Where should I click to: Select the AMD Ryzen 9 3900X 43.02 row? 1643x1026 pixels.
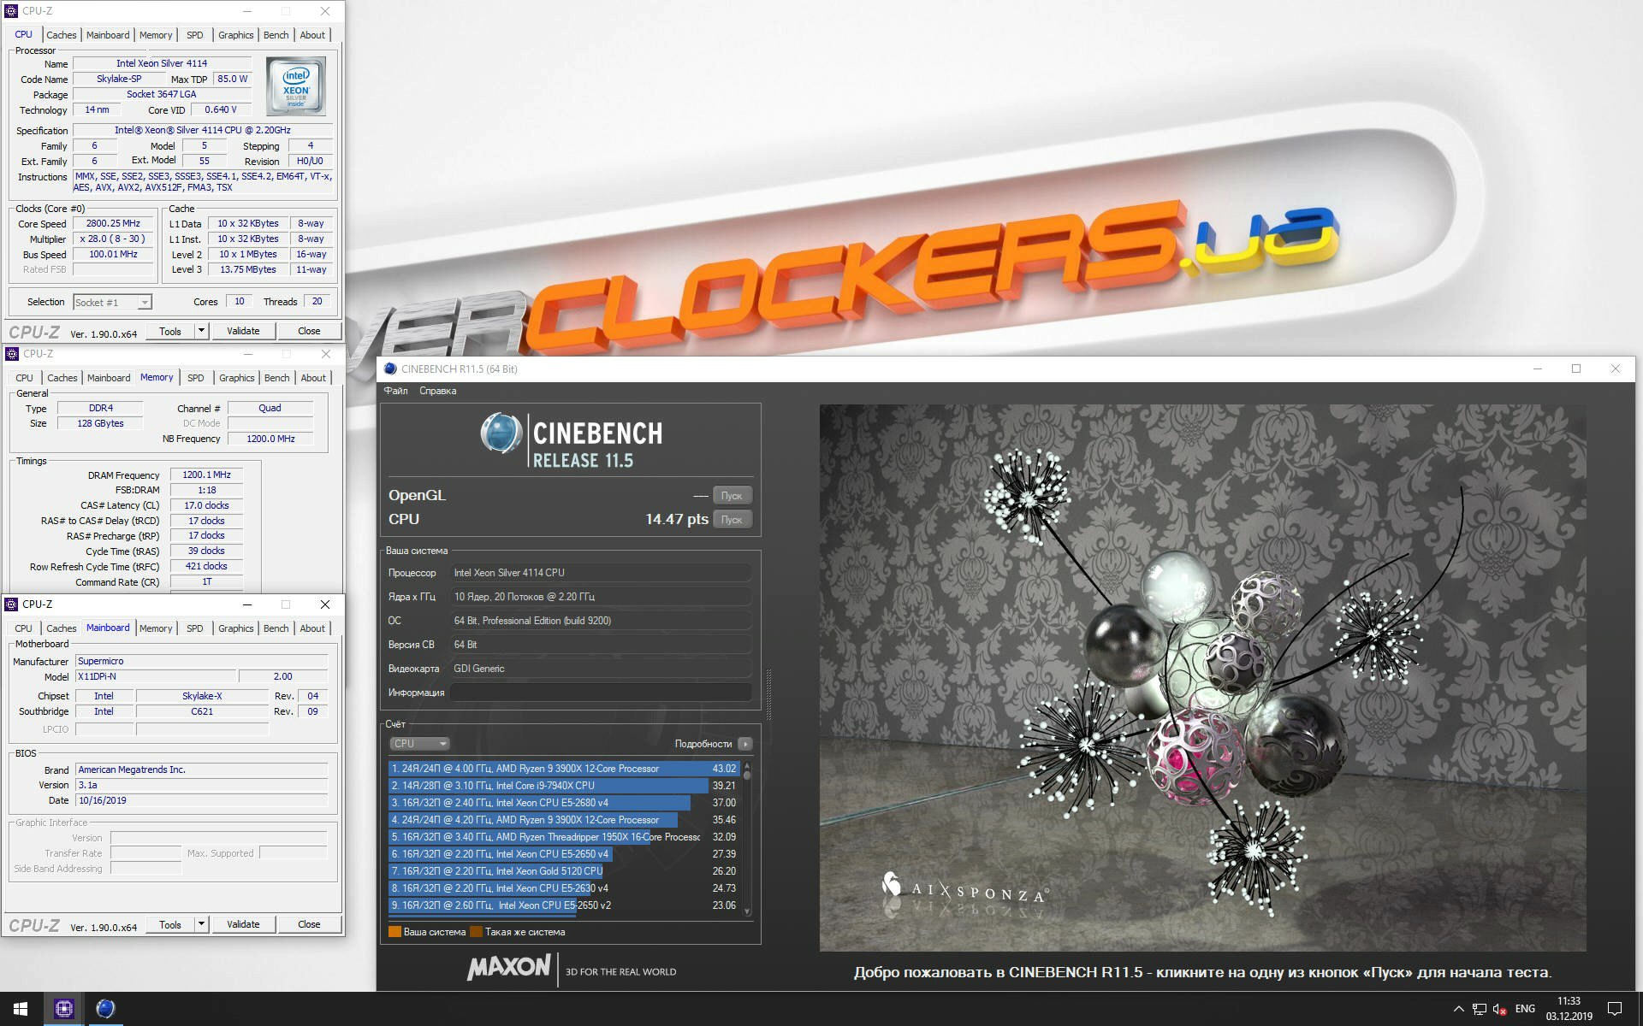click(x=563, y=769)
